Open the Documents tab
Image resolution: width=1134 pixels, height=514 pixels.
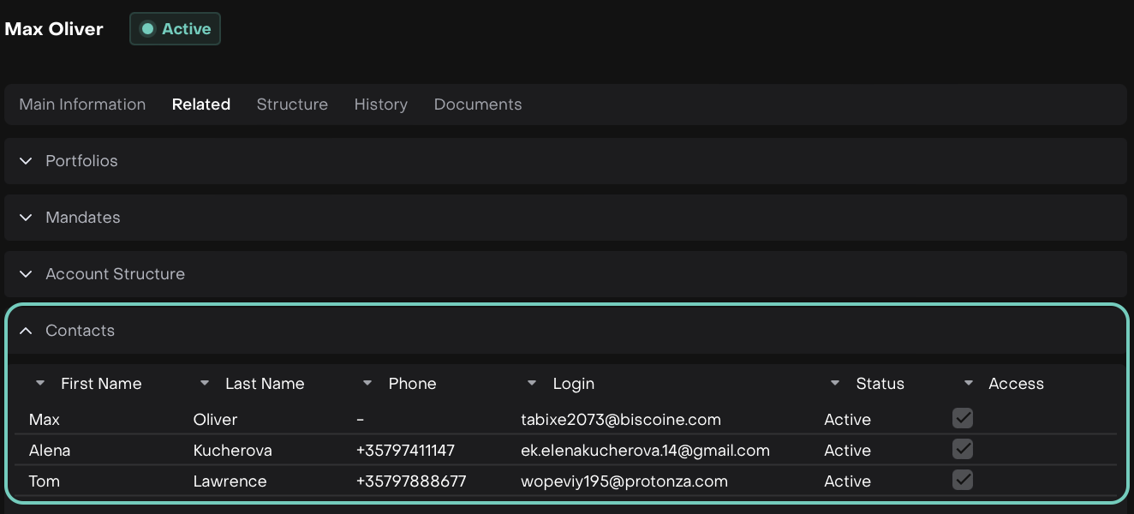478,105
